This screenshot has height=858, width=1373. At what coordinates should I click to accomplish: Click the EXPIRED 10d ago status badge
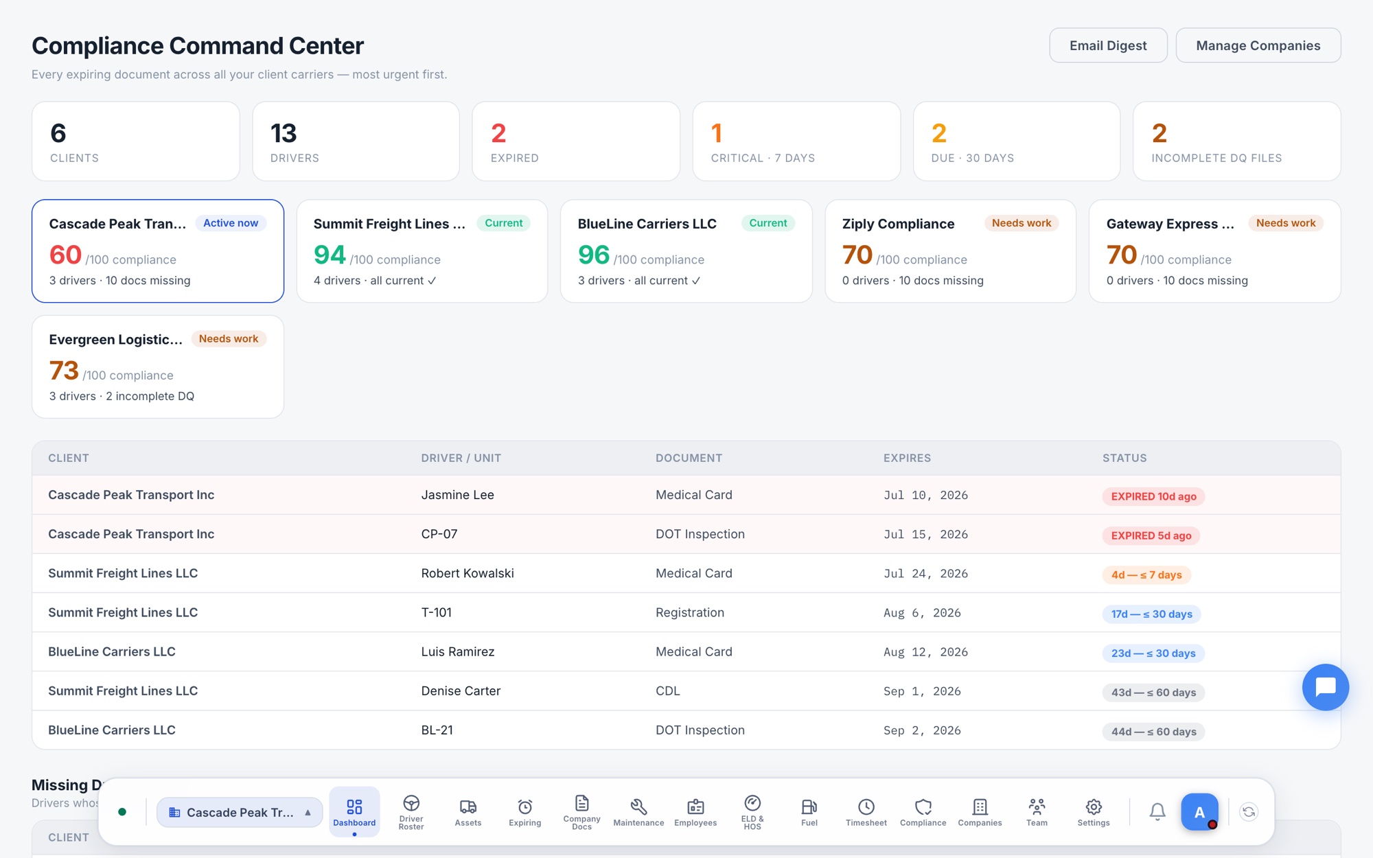[1153, 496]
